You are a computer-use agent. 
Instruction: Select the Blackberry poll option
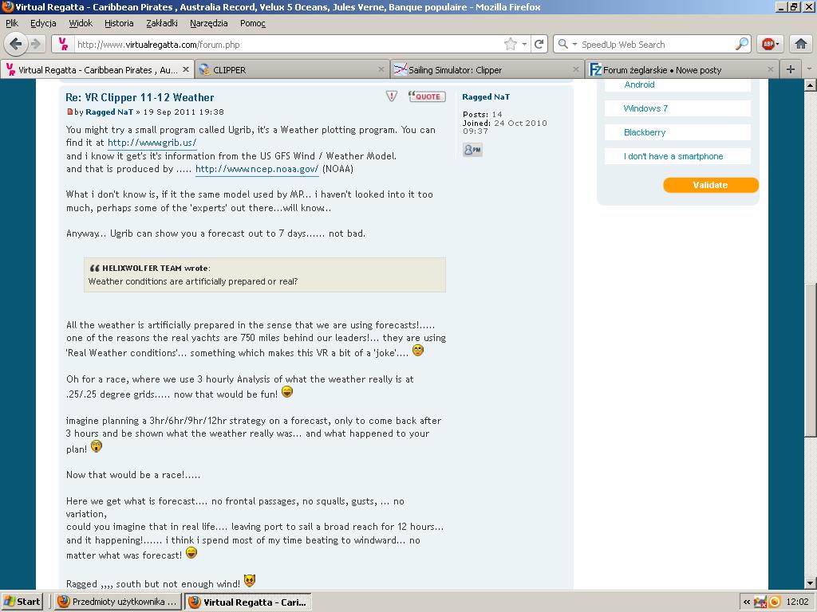point(645,132)
